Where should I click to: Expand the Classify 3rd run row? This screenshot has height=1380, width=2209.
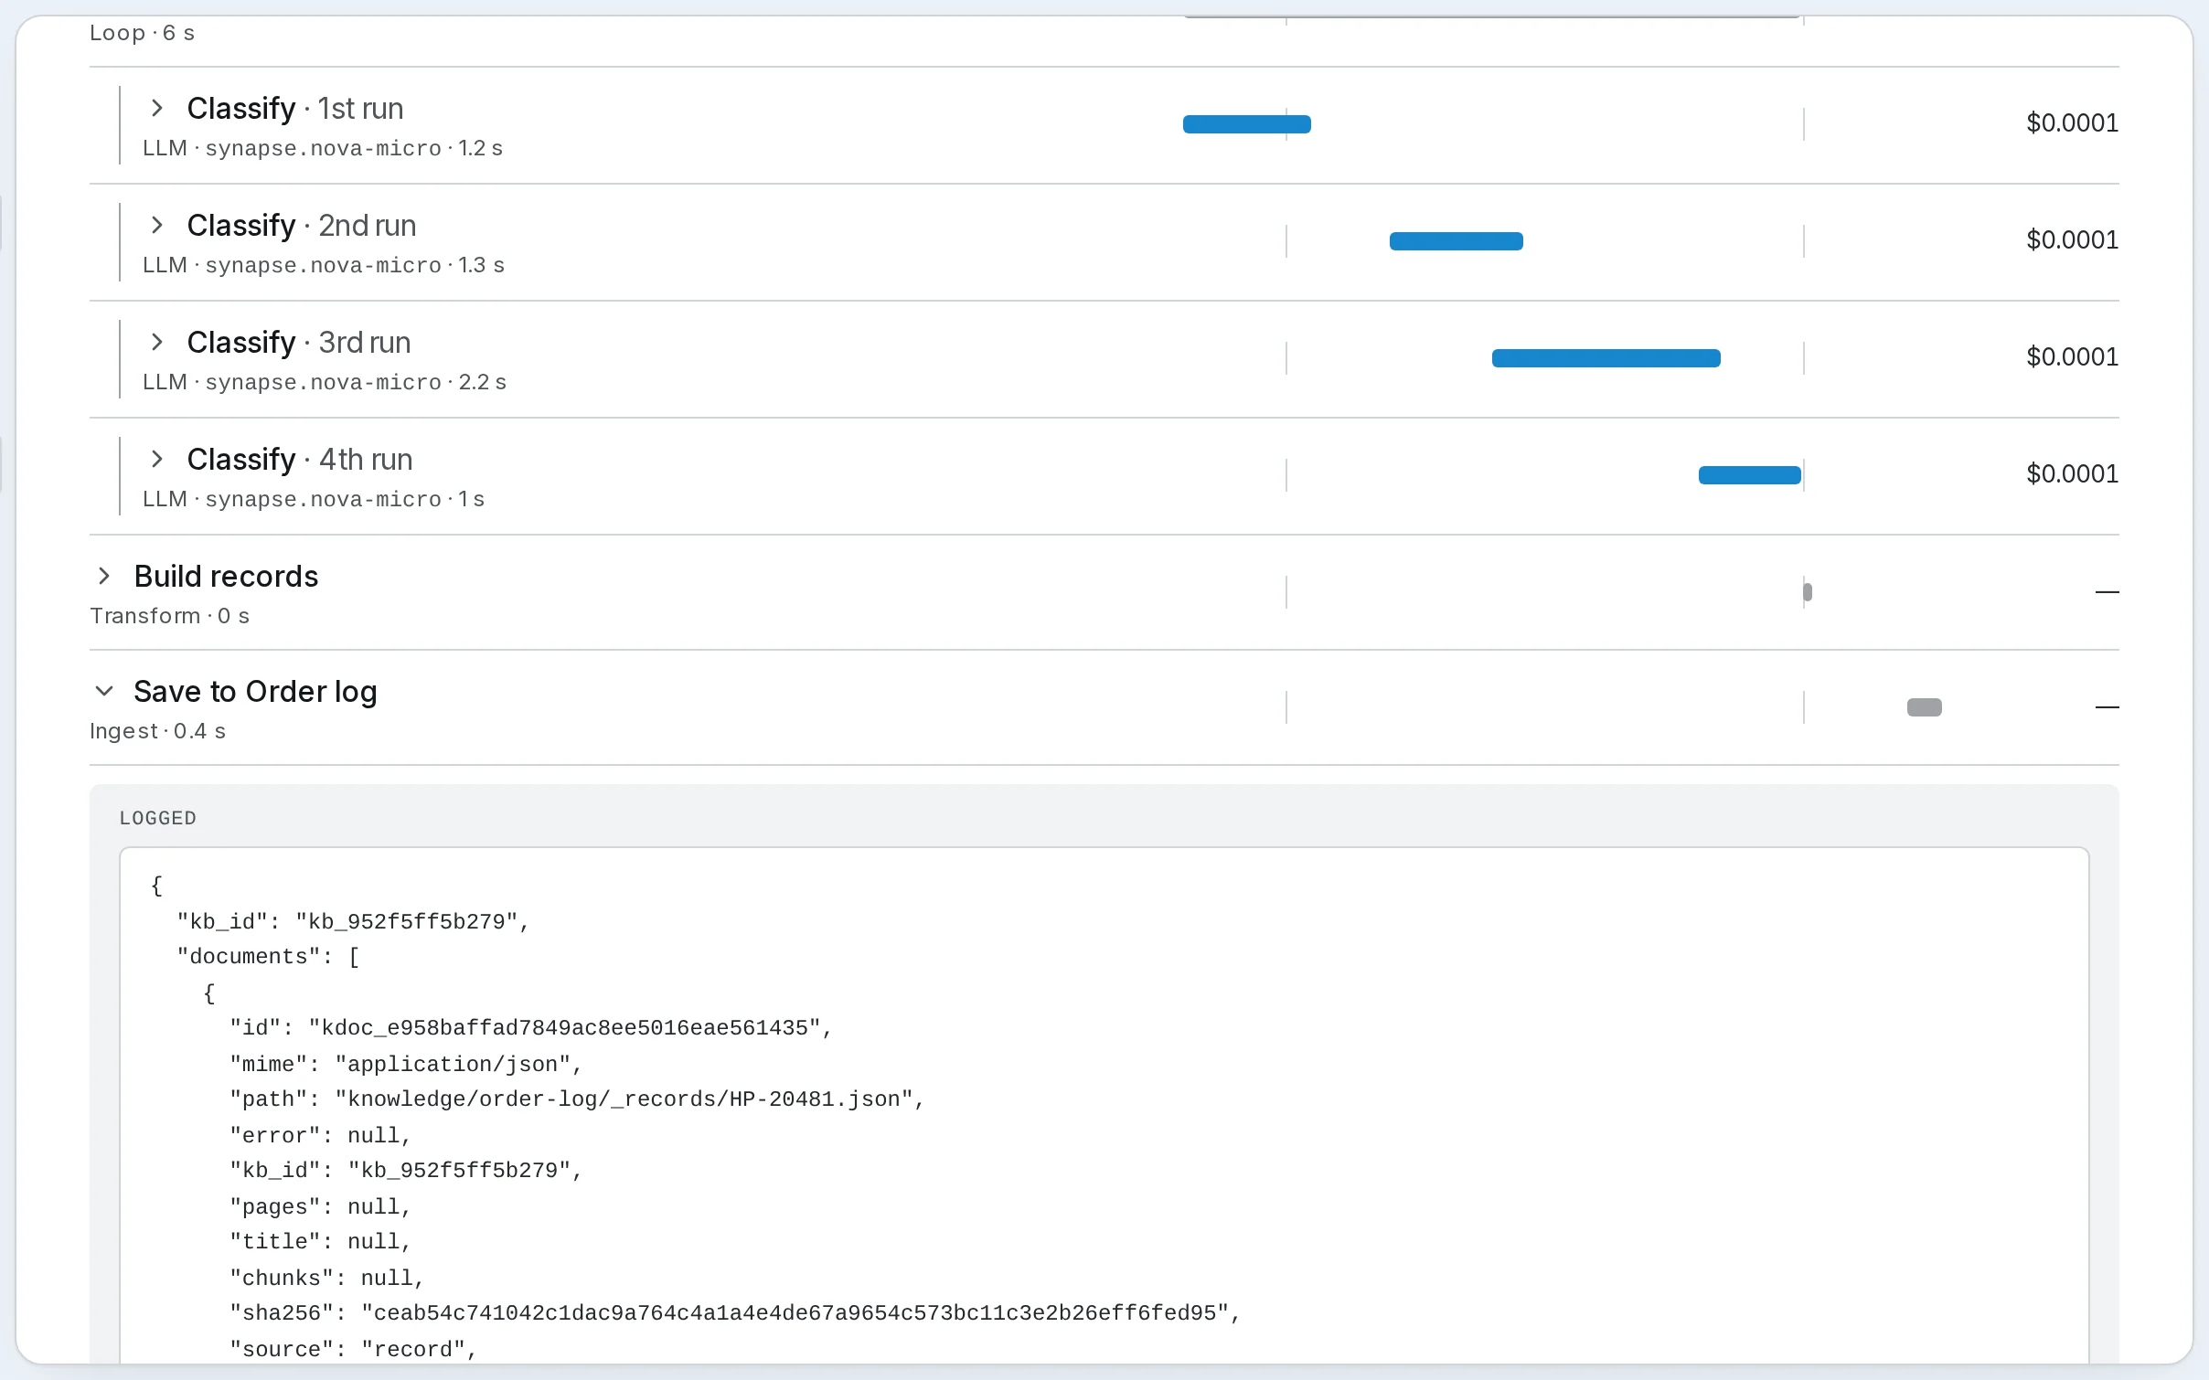157,342
